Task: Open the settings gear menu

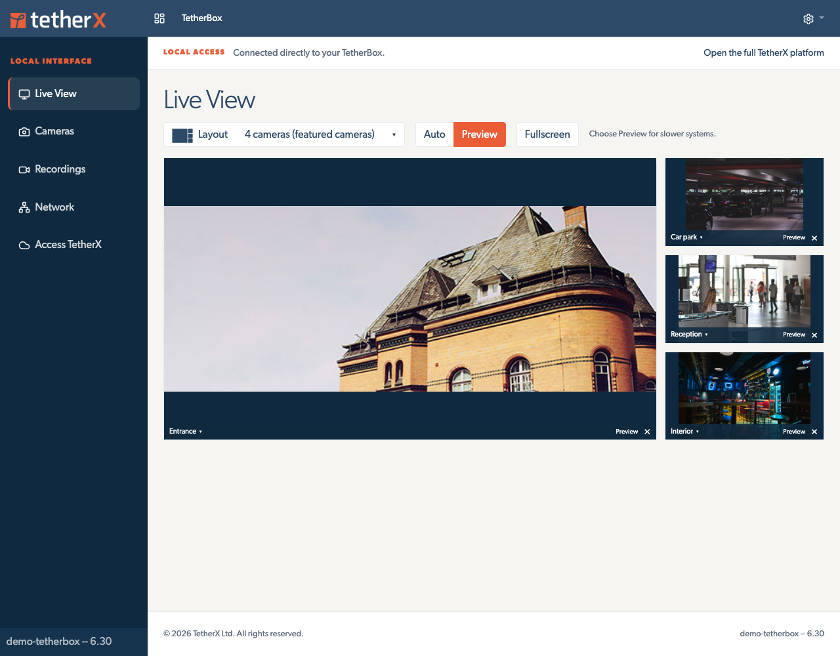Action: click(808, 19)
